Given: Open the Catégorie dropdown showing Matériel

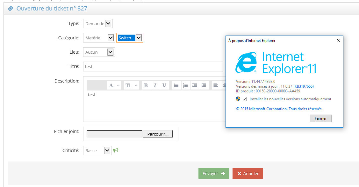Looking at the screenshot, I should pyautogui.click(x=99, y=38).
